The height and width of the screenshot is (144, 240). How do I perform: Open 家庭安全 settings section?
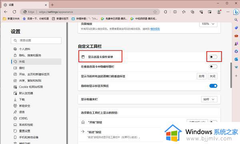coord(36,106)
